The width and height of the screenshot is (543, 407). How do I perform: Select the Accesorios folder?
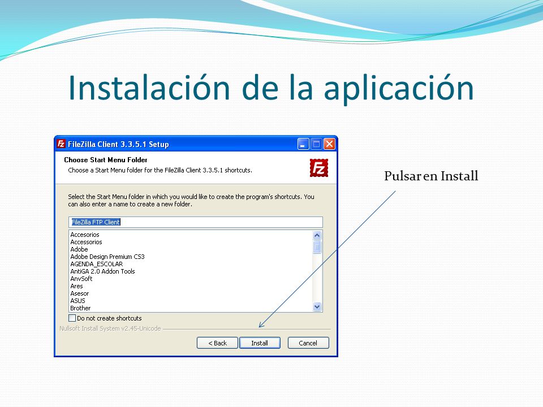[85, 235]
